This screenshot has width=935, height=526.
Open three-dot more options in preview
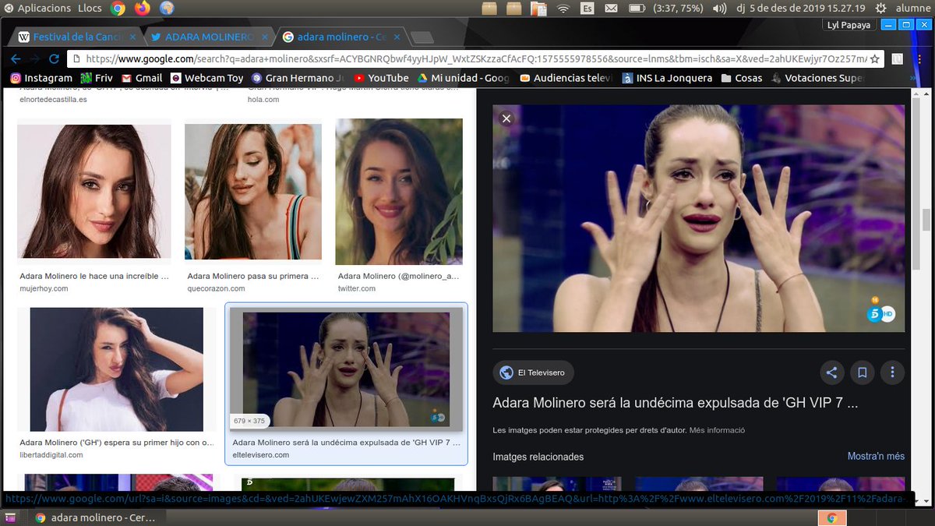892,372
